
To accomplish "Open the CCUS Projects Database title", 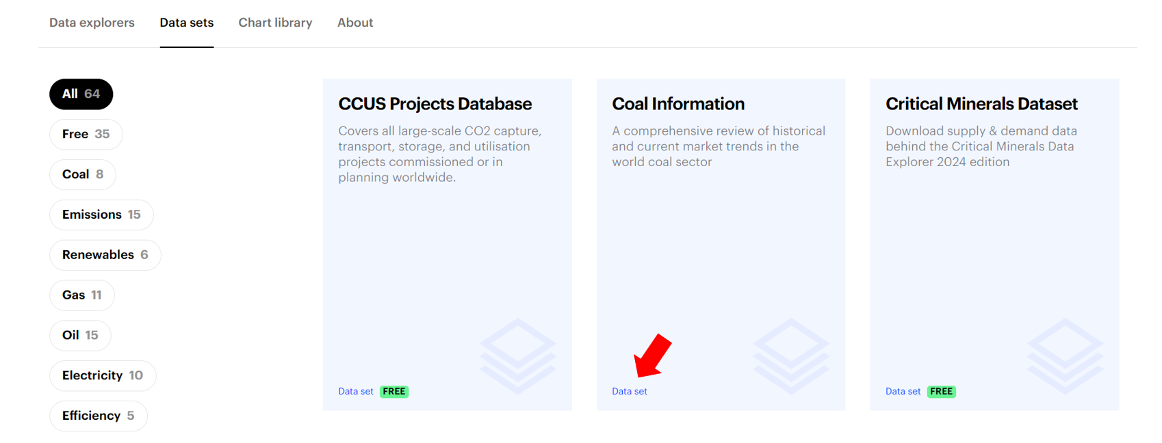I will 435,104.
